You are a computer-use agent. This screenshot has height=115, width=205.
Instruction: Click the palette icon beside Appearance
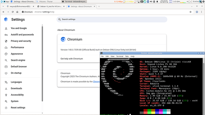[x=6, y=54]
